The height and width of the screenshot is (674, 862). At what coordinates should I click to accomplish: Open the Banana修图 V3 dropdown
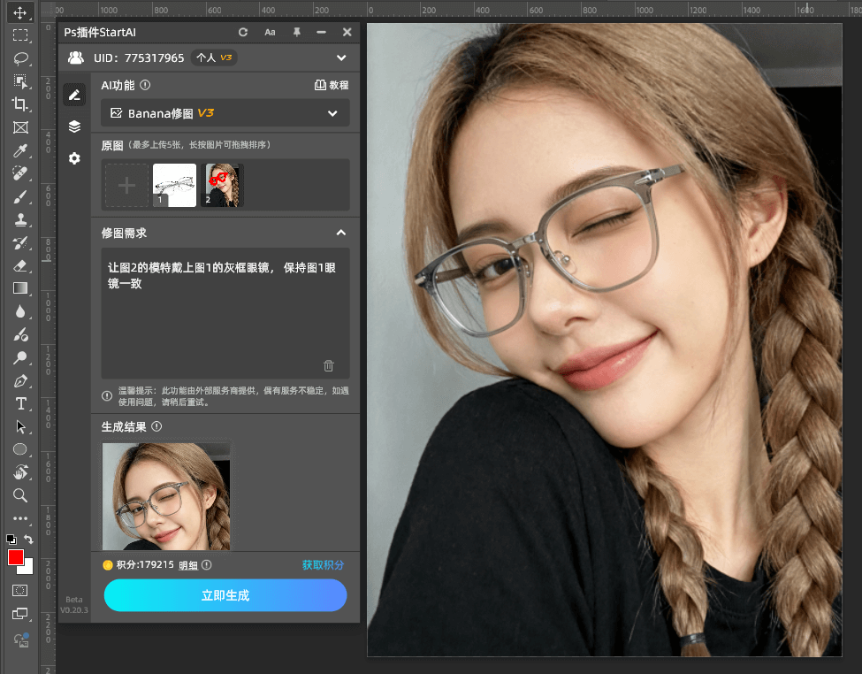tap(225, 113)
